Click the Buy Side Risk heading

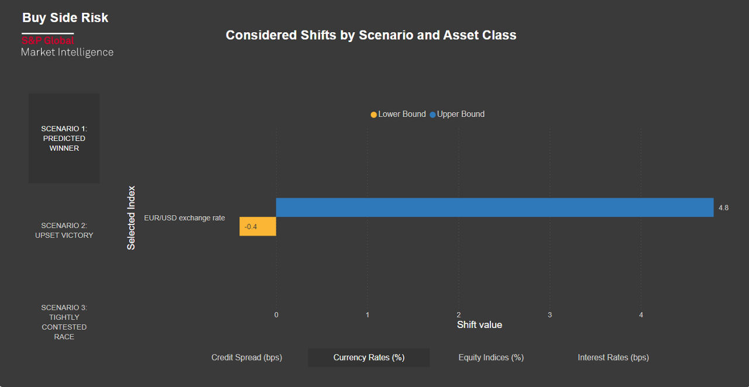(65, 18)
